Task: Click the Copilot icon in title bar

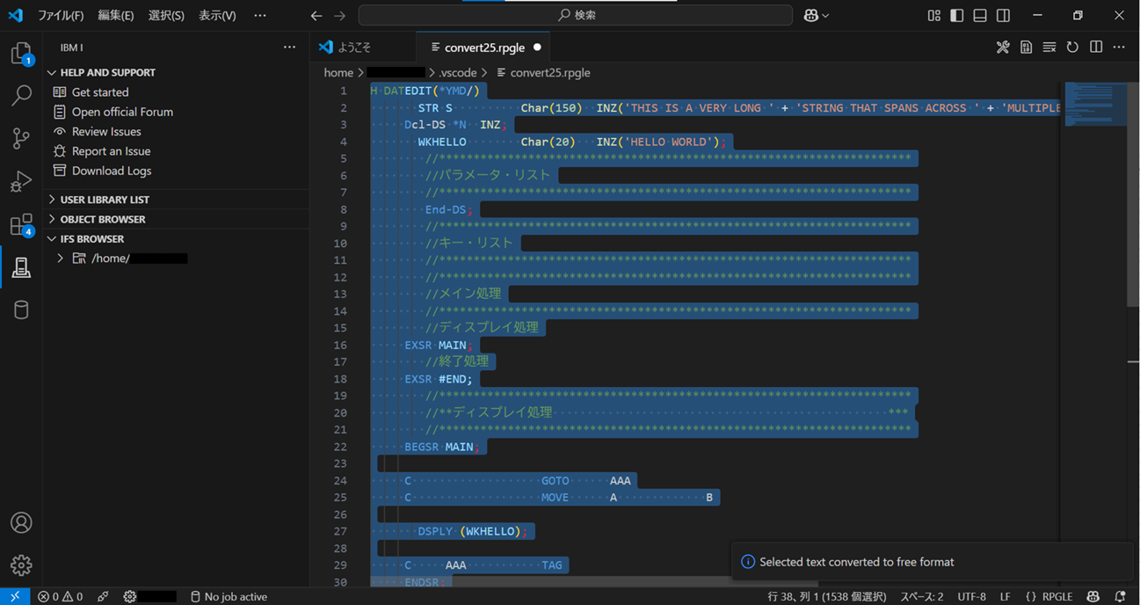Action: pos(810,16)
